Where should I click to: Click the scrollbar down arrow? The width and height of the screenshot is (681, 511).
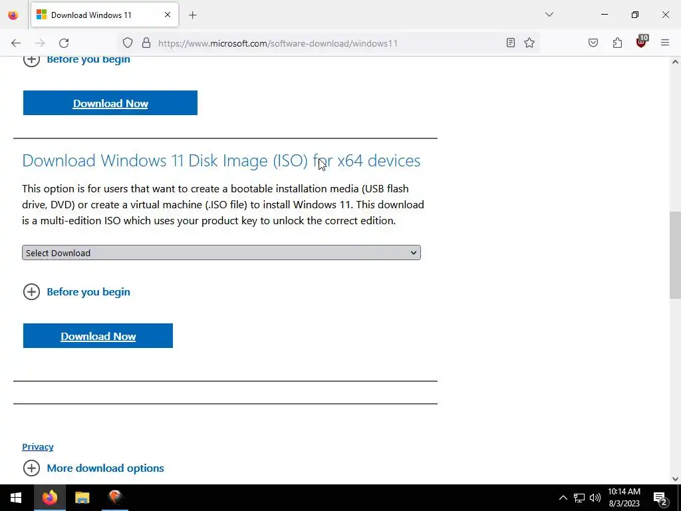tap(675, 479)
